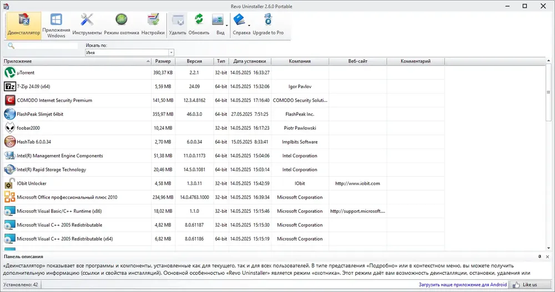The height and width of the screenshot is (292, 555).
Task: Open the Инструменты tools panel
Action: [87, 25]
